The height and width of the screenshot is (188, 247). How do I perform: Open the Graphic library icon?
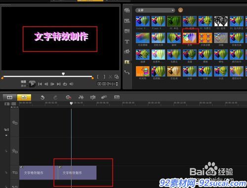(x=127, y=52)
